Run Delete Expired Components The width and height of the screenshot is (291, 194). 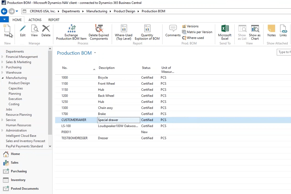pyautogui.click(x=99, y=32)
